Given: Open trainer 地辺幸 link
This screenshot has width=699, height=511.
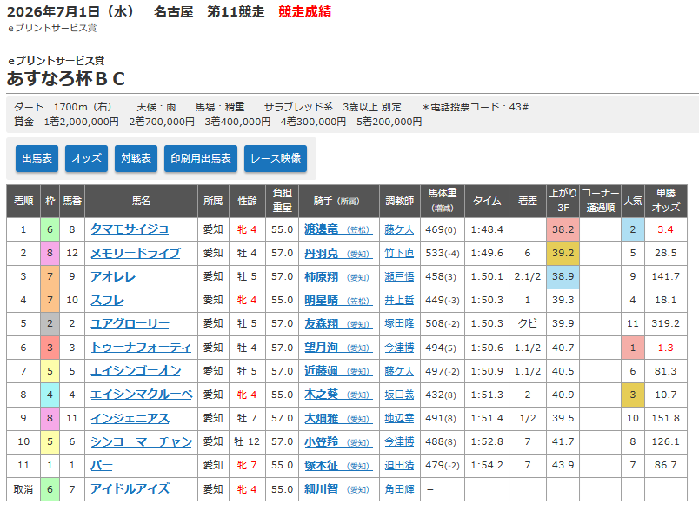Looking at the screenshot, I should (x=399, y=418).
